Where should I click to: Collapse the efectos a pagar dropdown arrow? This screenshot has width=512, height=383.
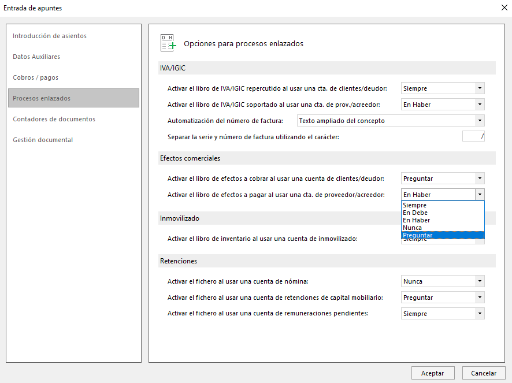point(480,195)
